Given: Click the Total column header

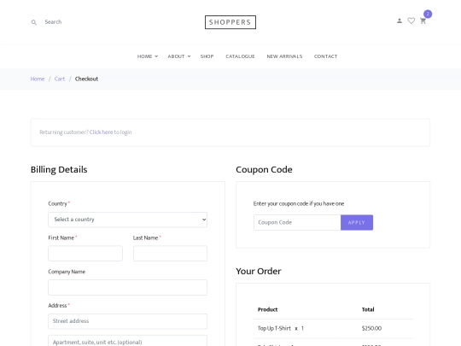Looking at the screenshot, I should 368,309.
